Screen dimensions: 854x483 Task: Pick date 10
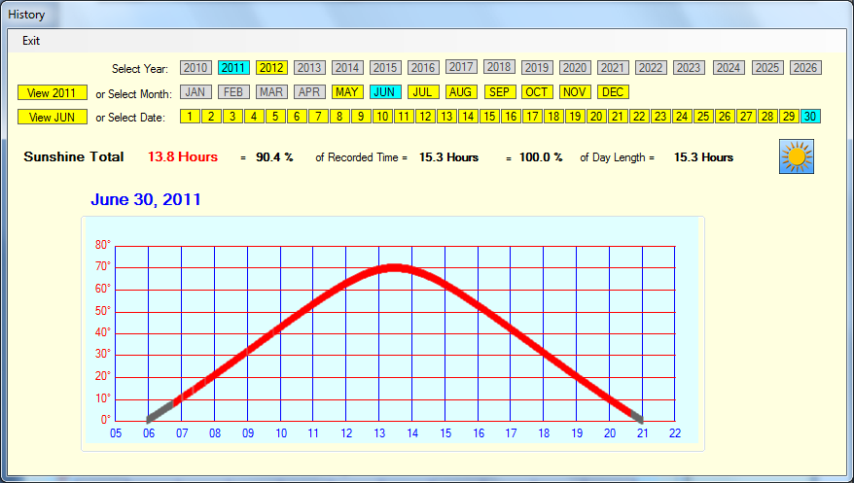coord(383,117)
